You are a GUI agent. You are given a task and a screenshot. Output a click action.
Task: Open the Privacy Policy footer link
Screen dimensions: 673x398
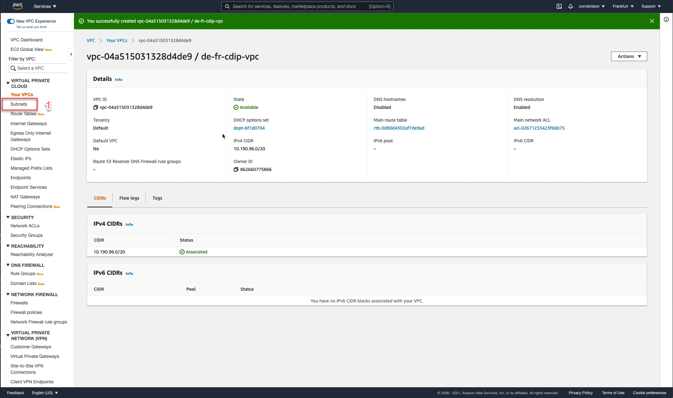point(581,393)
